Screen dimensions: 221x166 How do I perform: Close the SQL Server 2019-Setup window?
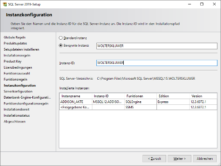(214, 4)
